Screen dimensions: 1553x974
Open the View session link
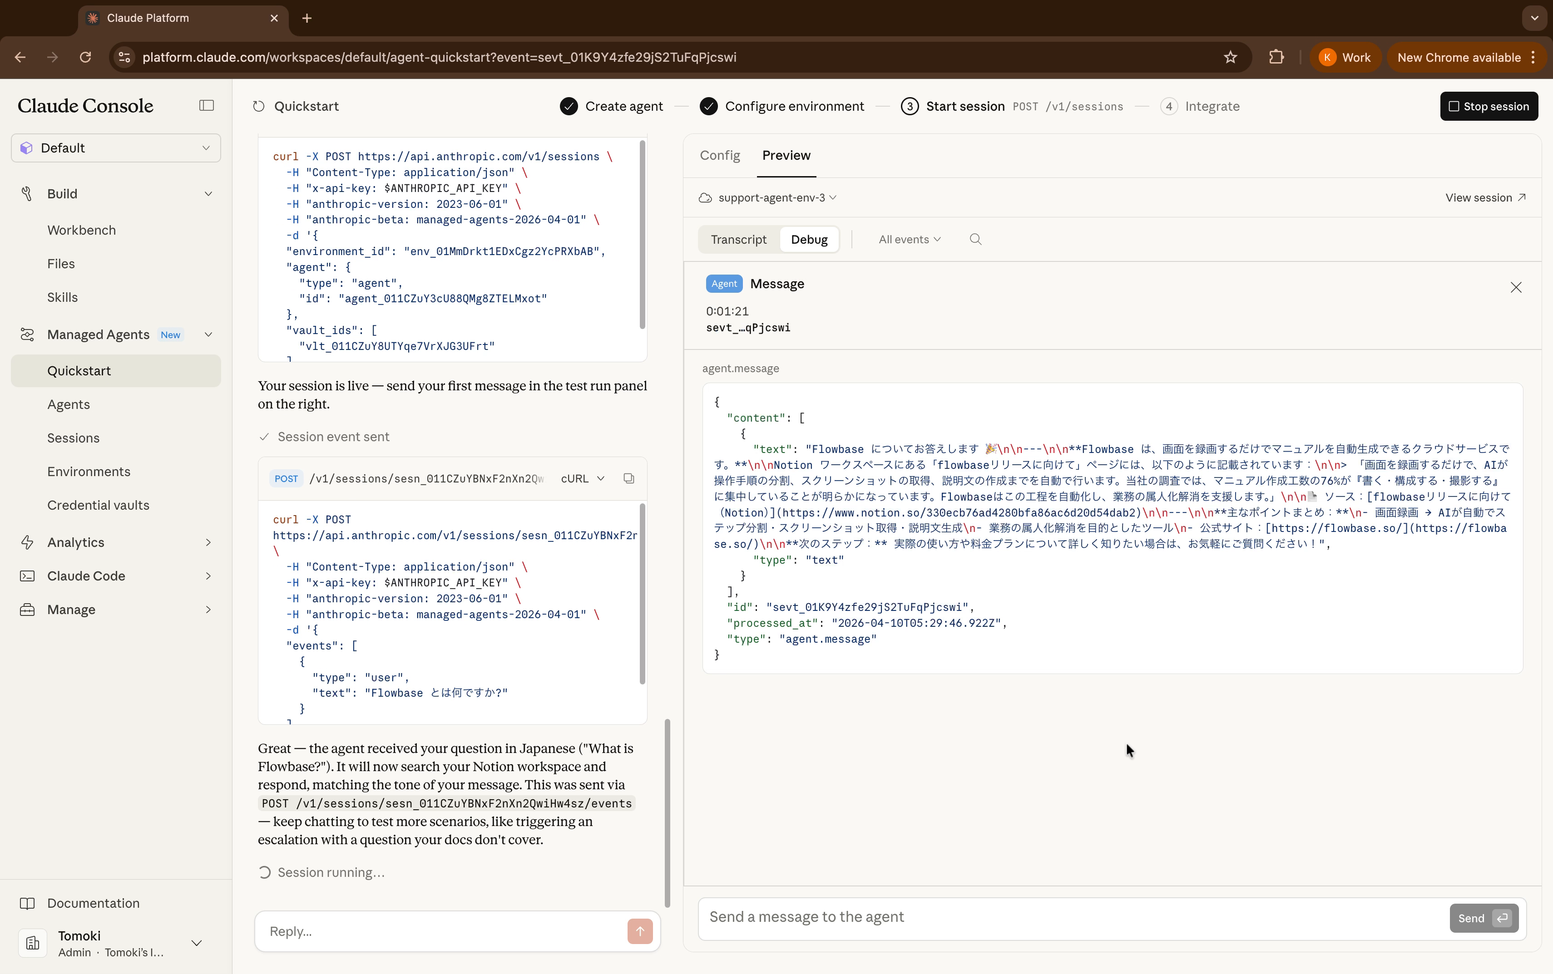(1485, 198)
